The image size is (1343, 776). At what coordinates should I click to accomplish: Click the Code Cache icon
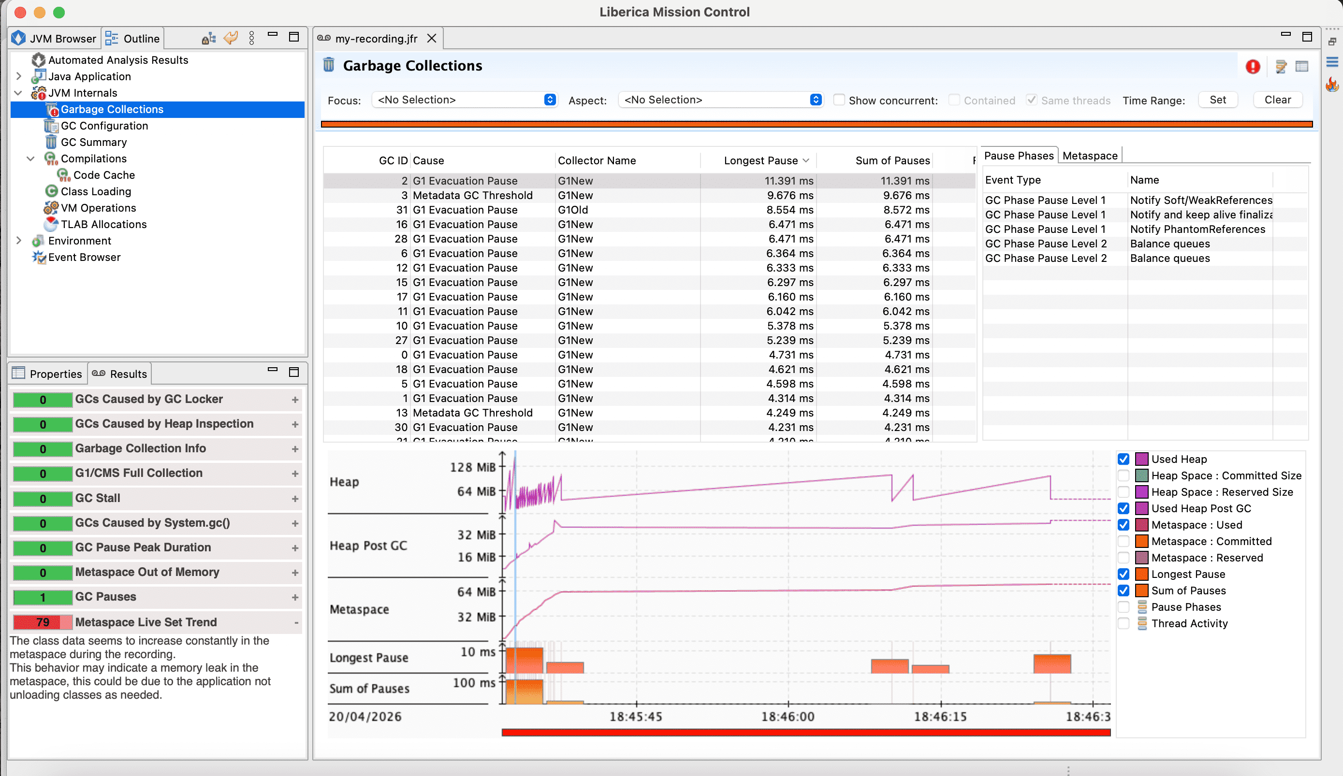point(63,175)
